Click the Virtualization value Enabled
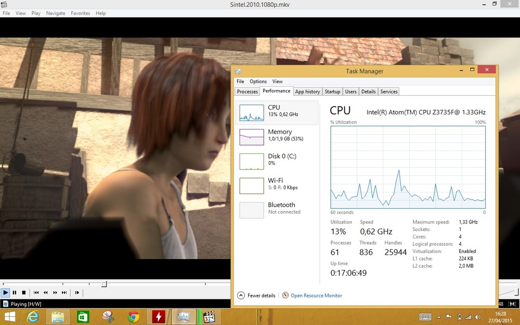The width and height of the screenshot is (520, 325). 467,251
